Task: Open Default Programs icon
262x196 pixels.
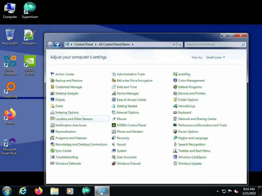Action: (x=175, y=87)
